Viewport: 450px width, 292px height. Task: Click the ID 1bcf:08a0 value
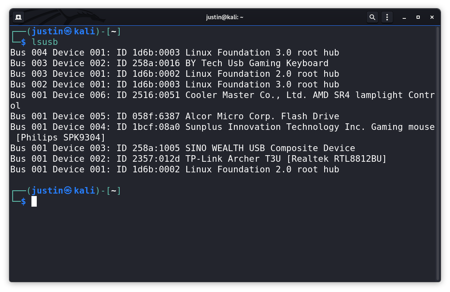156,127
